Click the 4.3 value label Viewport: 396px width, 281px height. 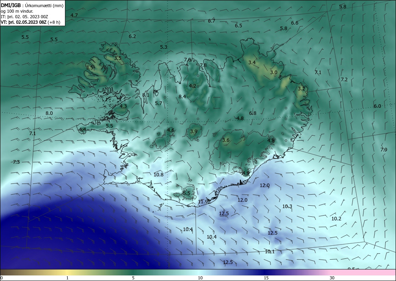123,106
